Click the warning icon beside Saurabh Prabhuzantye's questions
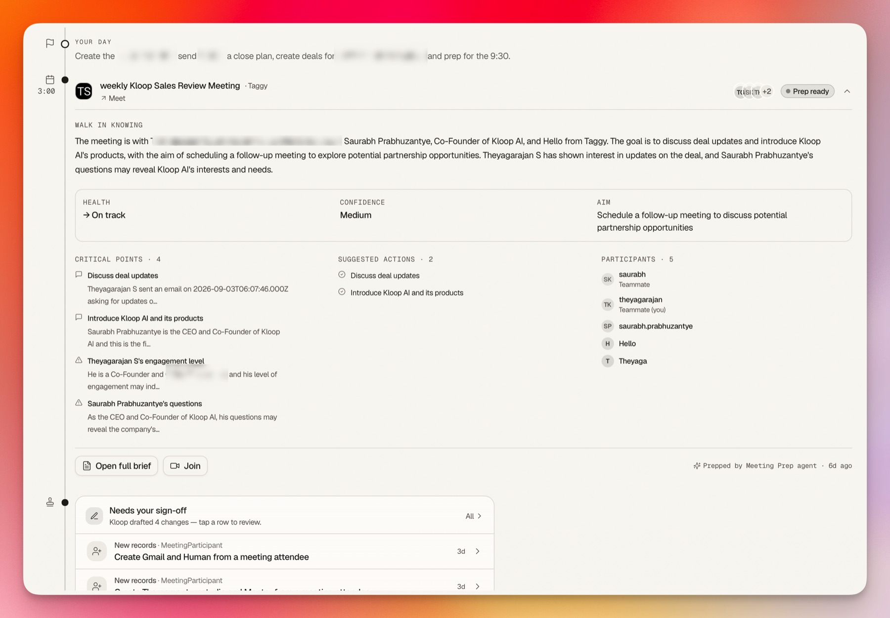Viewport: 890px width, 618px height. click(79, 403)
